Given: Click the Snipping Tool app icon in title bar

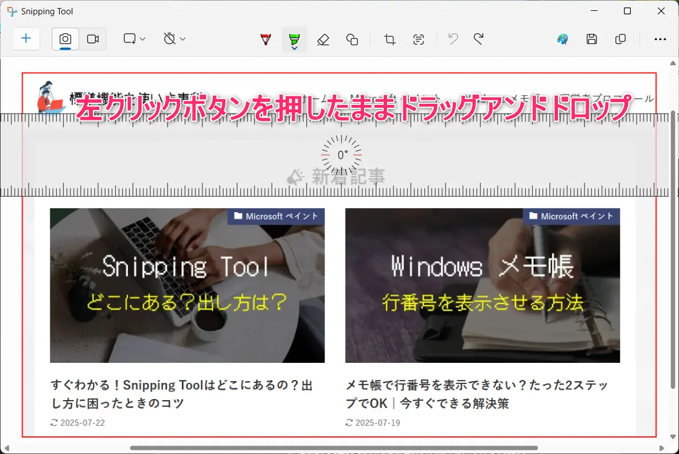Looking at the screenshot, I should click(12, 11).
